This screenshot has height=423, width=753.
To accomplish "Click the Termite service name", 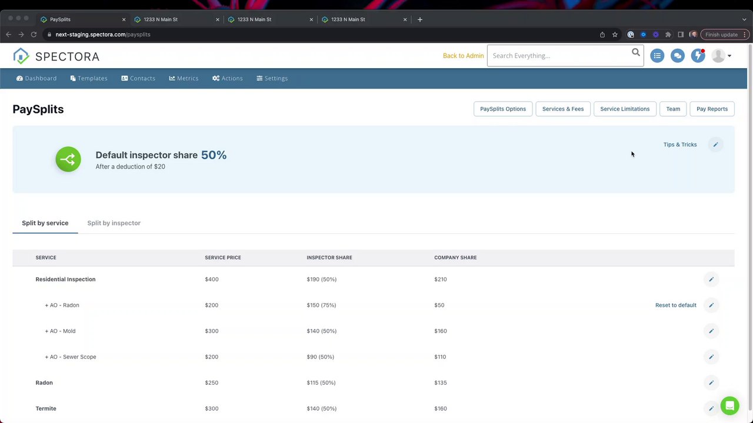I will [x=46, y=409].
